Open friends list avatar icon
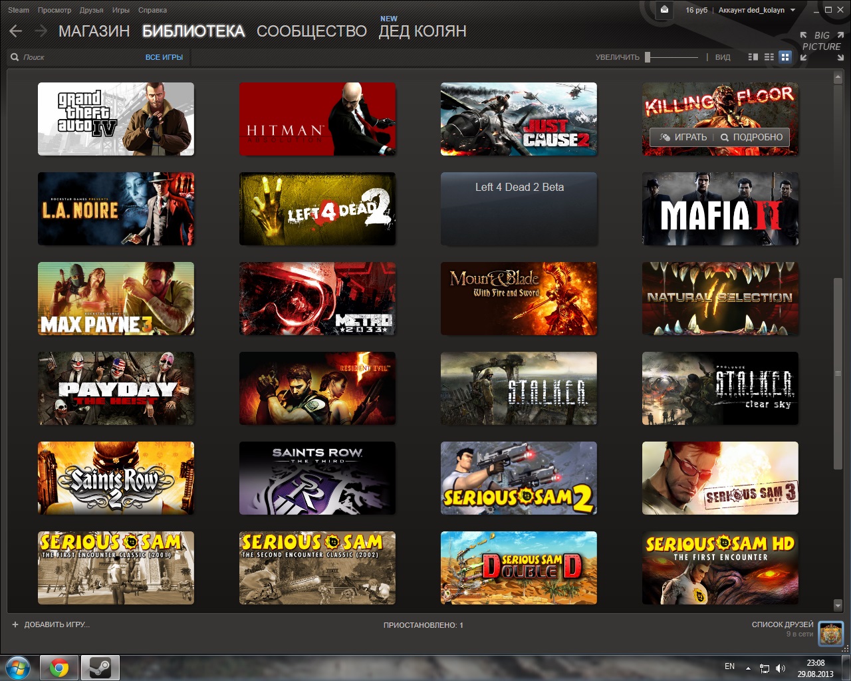851x681 pixels. [830, 634]
